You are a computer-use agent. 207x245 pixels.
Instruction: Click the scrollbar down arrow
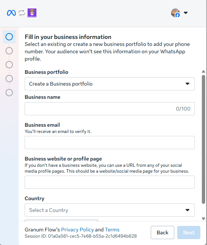click(203, 219)
